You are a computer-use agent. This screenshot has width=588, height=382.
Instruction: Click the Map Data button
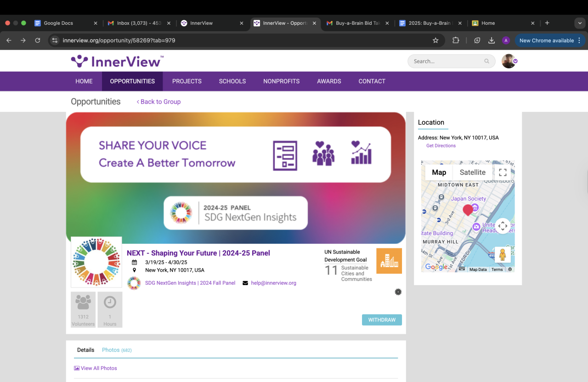tap(478, 270)
